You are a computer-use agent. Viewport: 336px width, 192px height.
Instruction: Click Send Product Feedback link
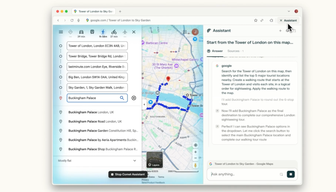tap(153, 182)
